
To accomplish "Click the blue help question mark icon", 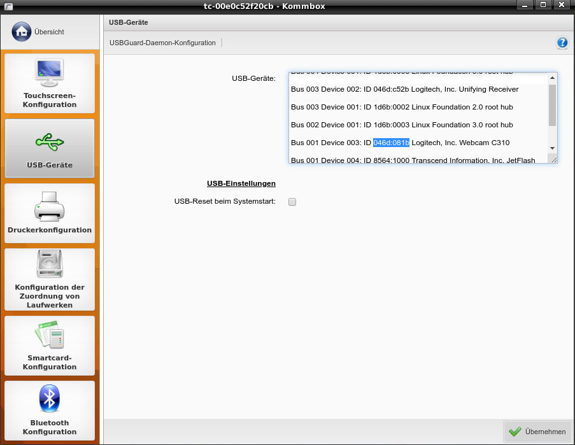I will click(562, 43).
